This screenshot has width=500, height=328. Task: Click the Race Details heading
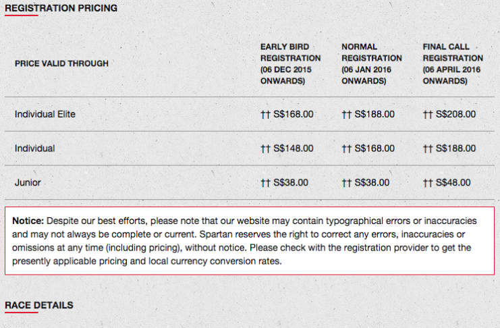39,305
